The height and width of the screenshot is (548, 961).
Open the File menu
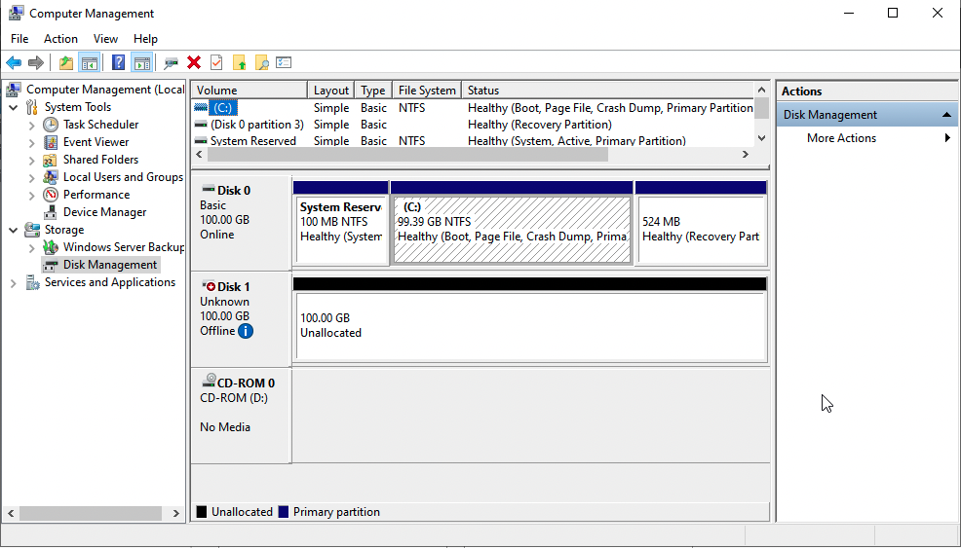tap(19, 39)
